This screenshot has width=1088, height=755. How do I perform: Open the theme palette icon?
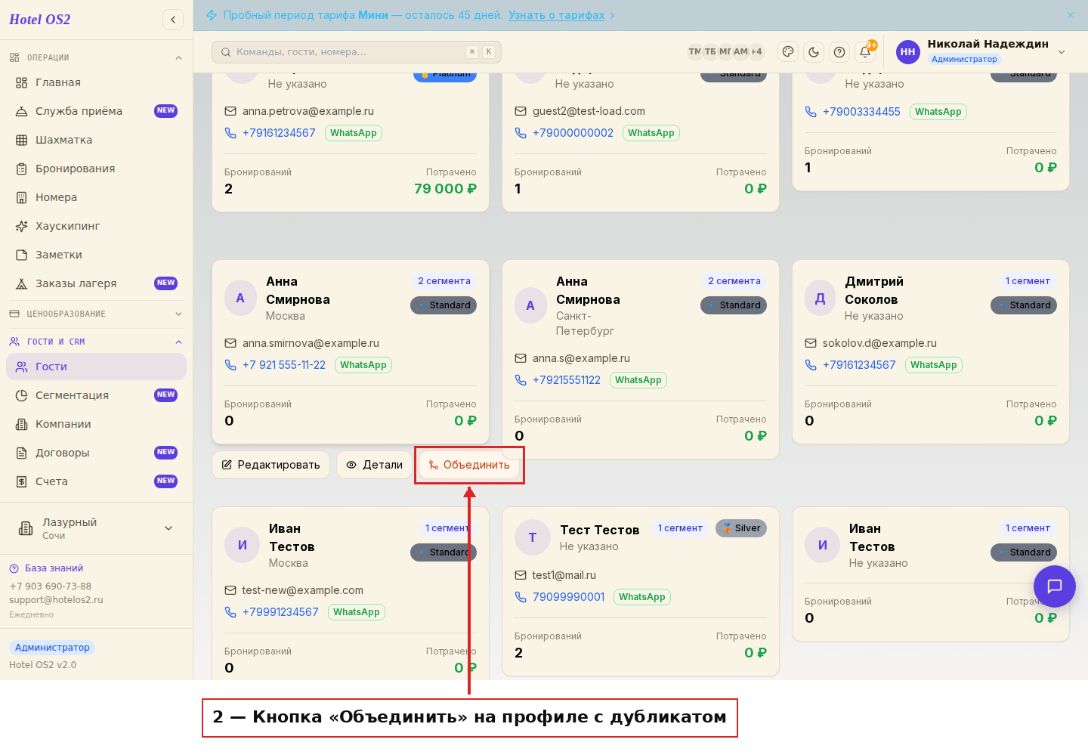pos(788,52)
